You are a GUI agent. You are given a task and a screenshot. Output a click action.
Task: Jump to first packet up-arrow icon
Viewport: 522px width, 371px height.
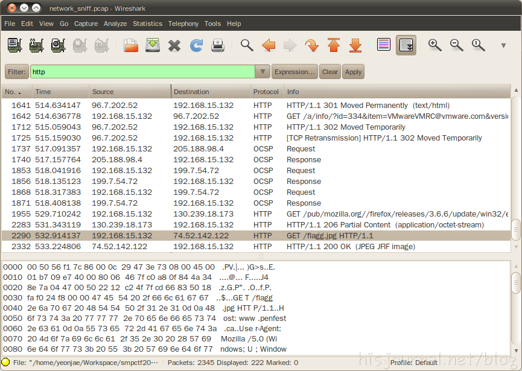(334, 45)
